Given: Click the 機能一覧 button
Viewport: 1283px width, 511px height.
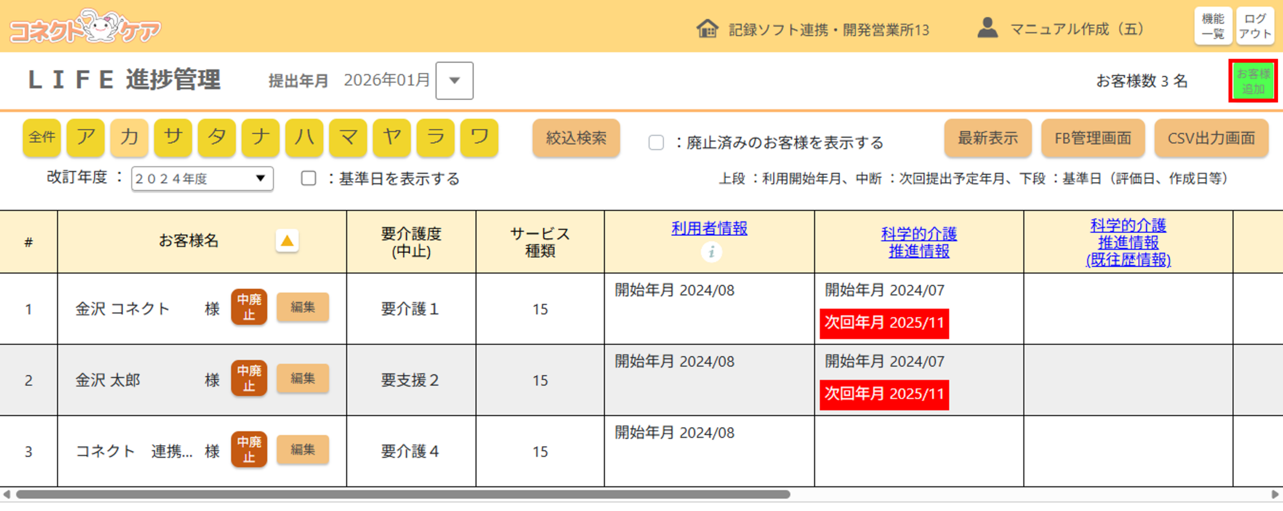Looking at the screenshot, I should pos(1213,27).
